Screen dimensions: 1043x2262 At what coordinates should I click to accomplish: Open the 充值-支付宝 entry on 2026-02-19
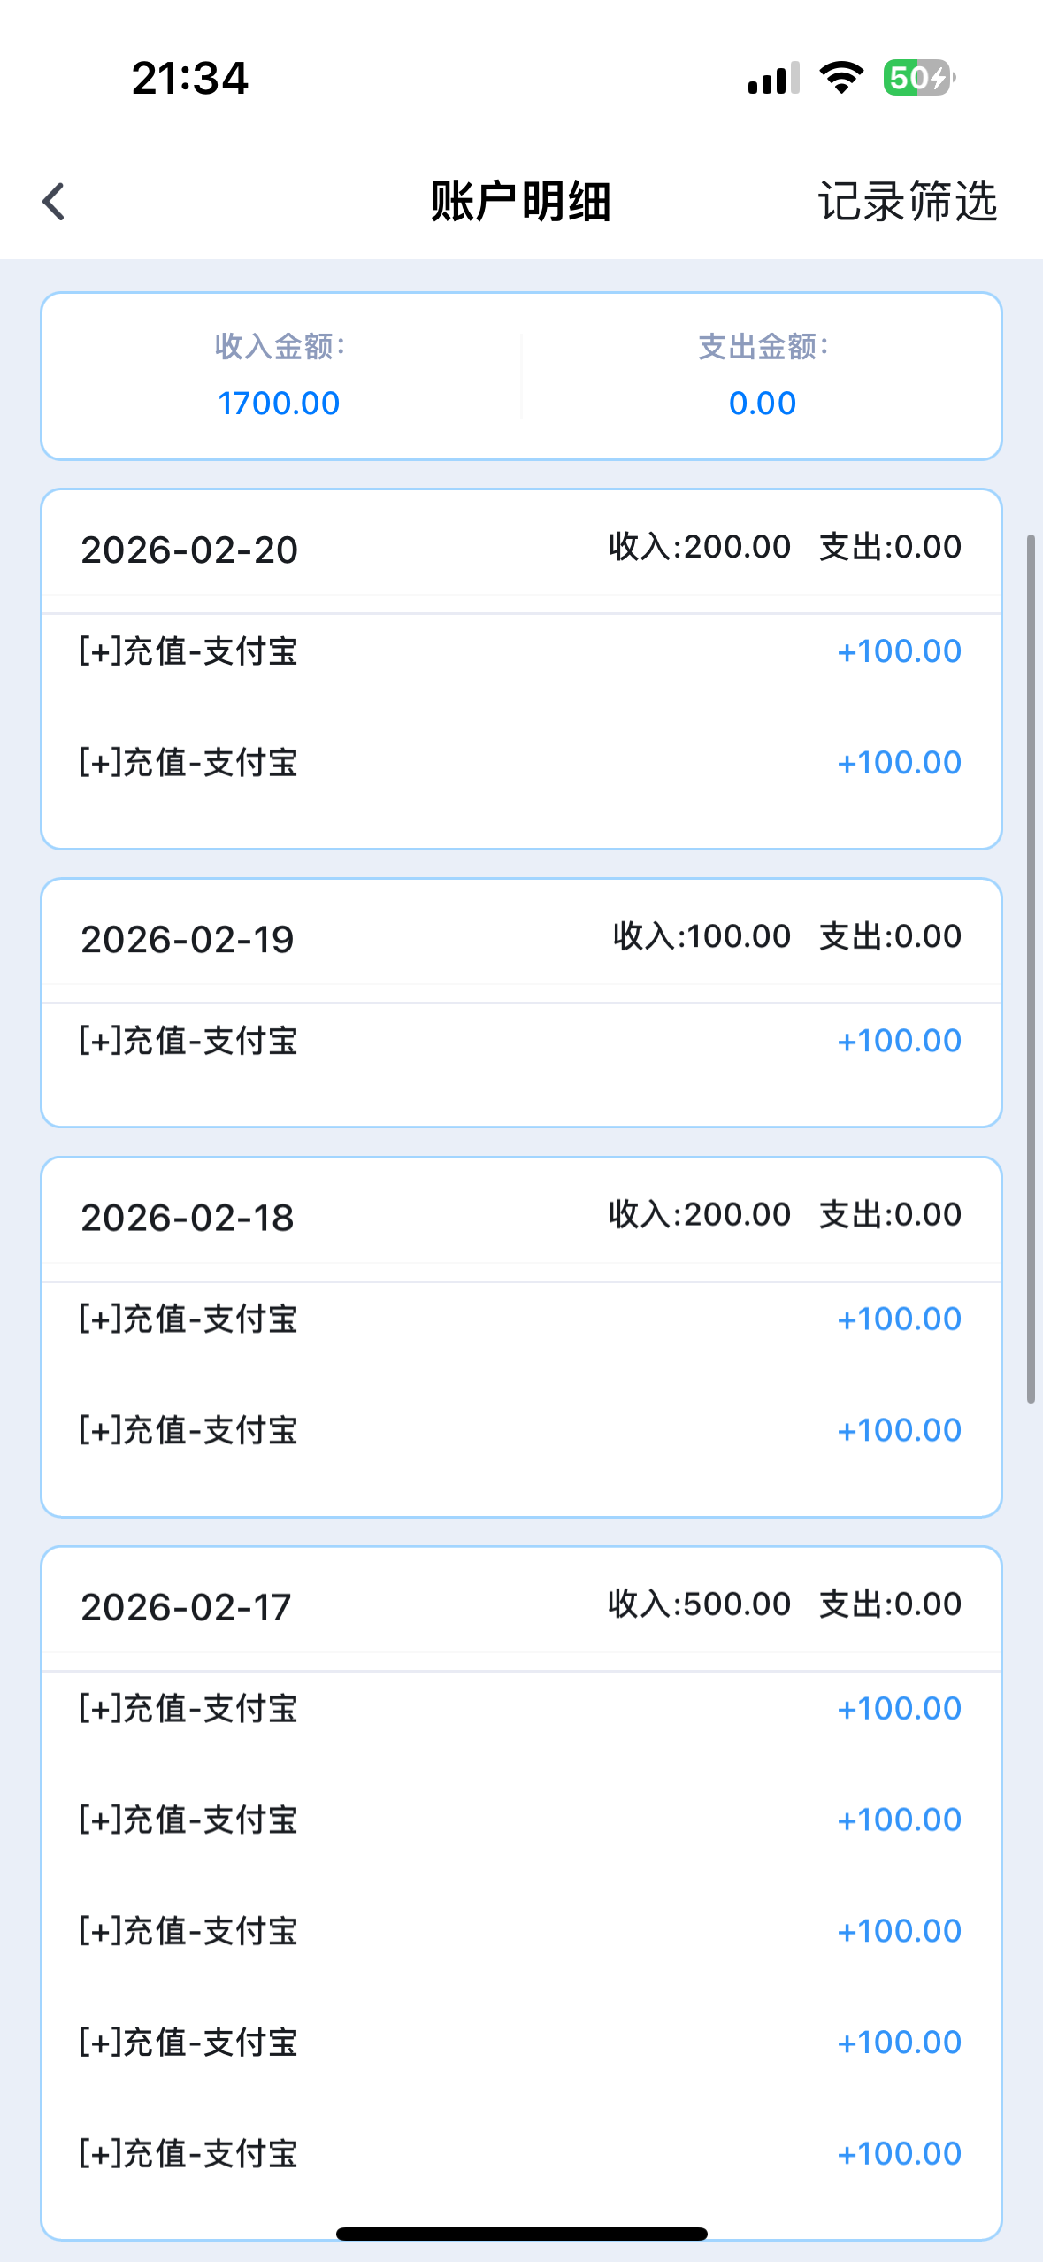point(520,1041)
